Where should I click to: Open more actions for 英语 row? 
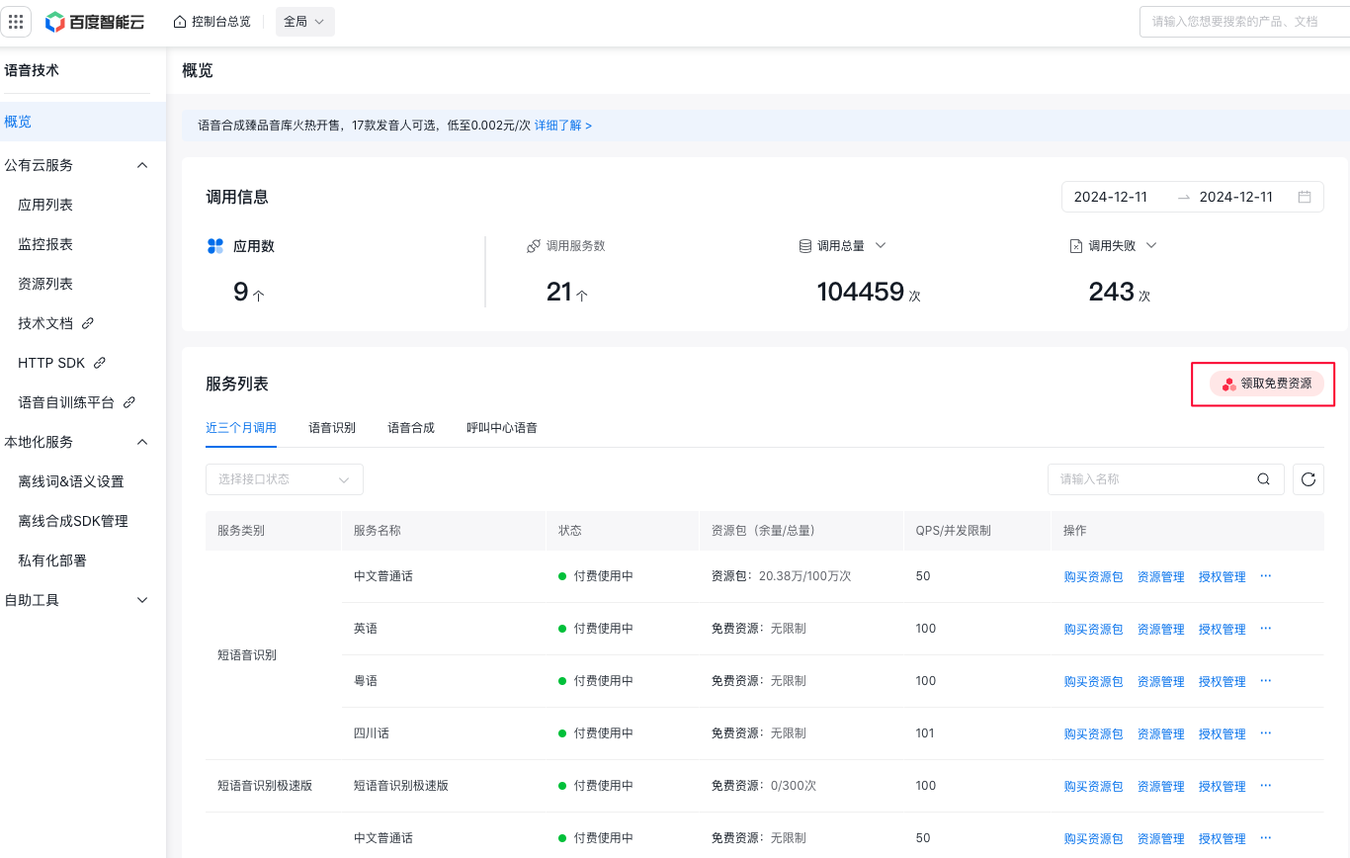click(1266, 628)
